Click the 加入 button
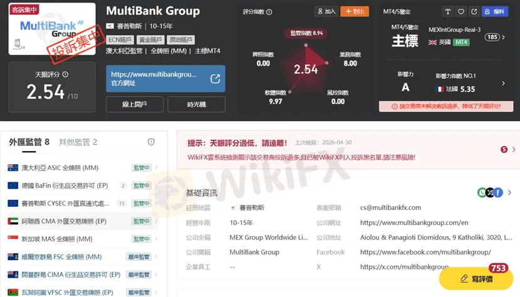520x297 pixels. [x=326, y=11]
